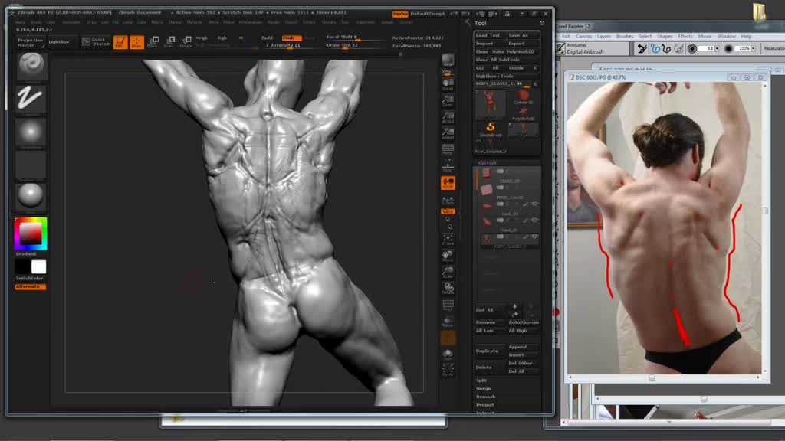Open the current BODY tool thumbnail

click(x=490, y=104)
